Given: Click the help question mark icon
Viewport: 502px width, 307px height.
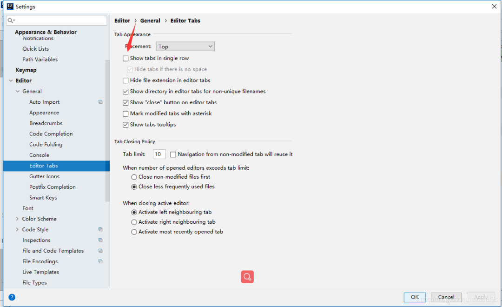Looking at the screenshot, I should tap(12, 297).
